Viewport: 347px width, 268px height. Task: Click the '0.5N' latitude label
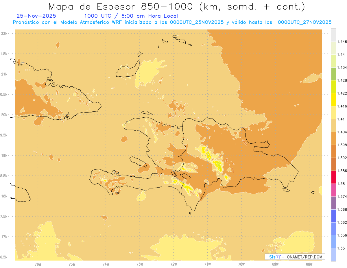(4, 95)
